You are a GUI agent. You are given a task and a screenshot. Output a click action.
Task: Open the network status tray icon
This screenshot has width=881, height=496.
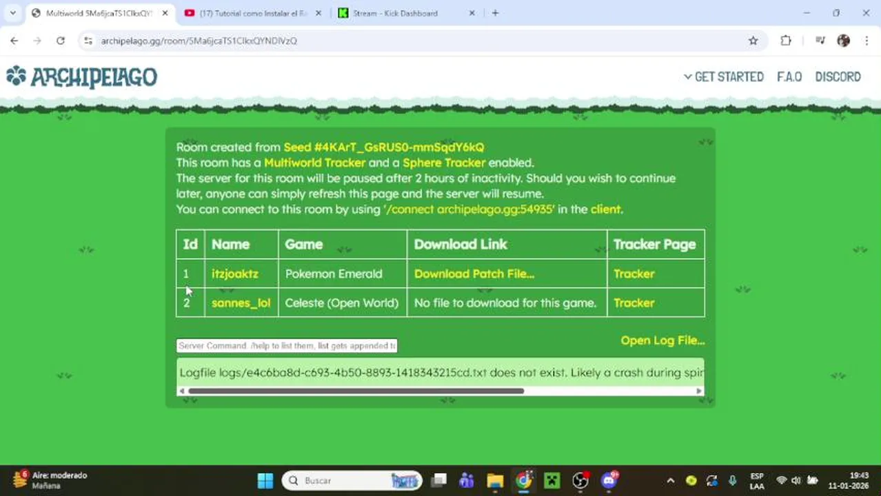tap(781, 480)
